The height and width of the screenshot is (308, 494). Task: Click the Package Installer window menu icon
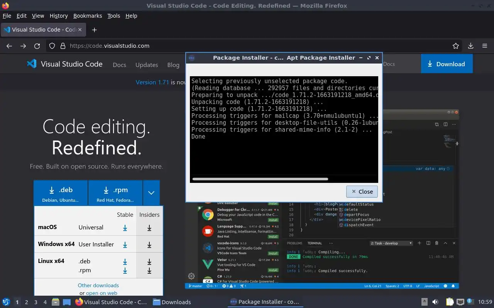(192, 58)
